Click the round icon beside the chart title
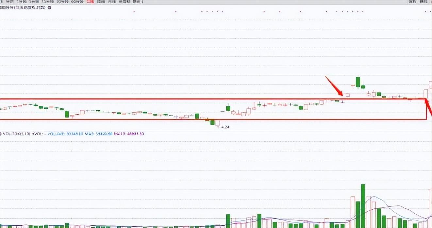 tap(50, 7)
